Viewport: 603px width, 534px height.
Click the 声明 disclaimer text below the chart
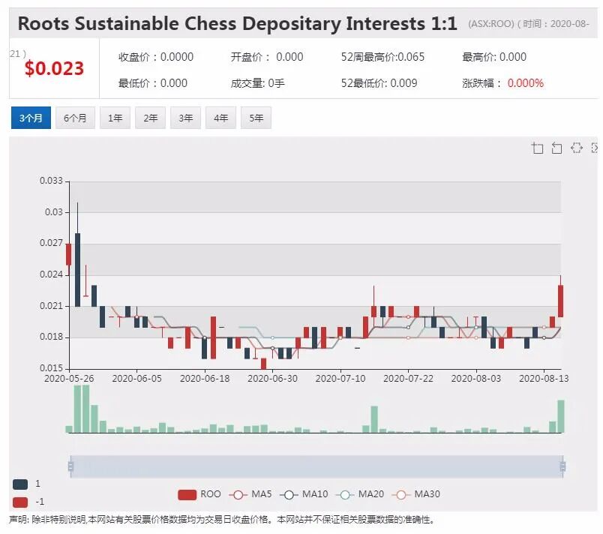pyautogui.click(x=222, y=520)
